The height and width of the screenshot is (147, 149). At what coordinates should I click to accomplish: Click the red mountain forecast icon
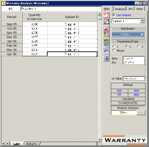click(x=106, y=28)
